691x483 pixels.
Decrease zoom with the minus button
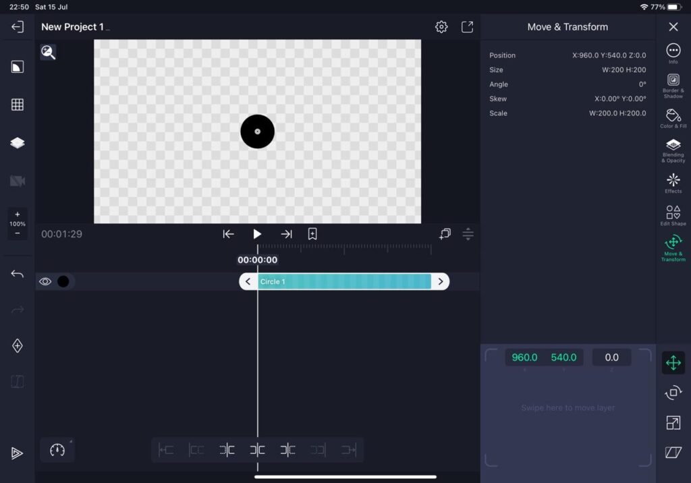(17, 233)
